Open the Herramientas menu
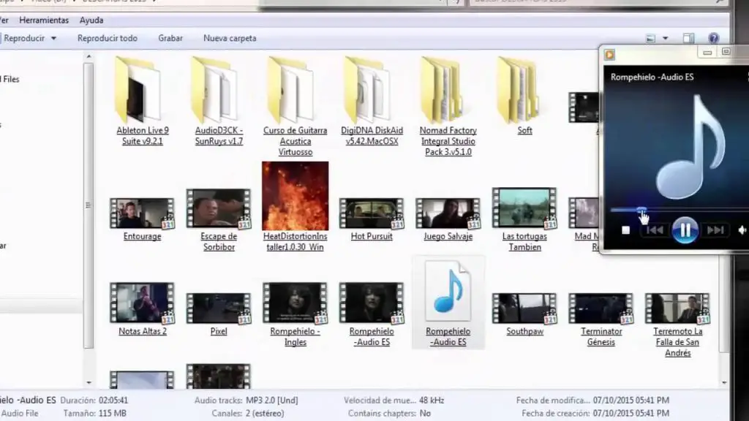Viewport: 749px width, 421px height. [x=44, y=20]
